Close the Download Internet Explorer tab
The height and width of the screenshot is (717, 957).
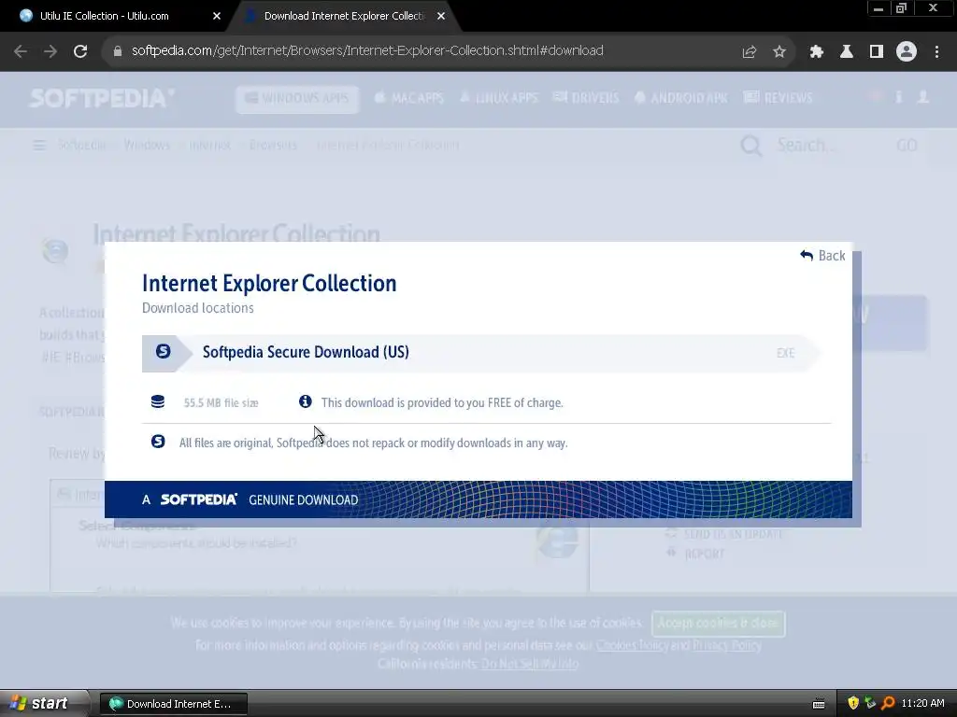(x=441, y=16)
